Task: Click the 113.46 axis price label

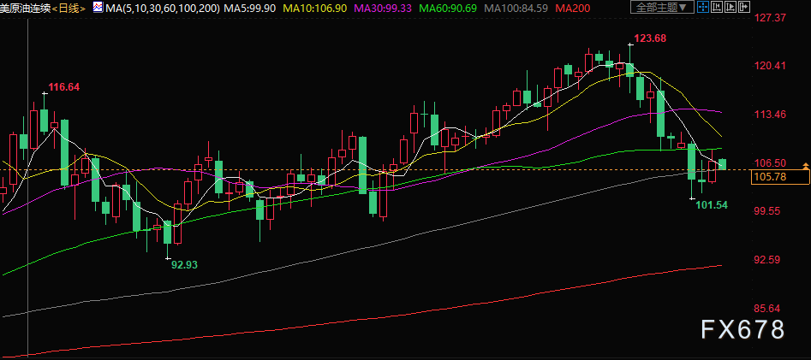Action: point(771,114)
